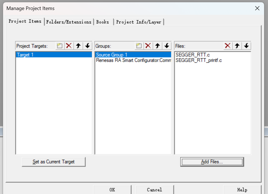Move project target up
This screenshot has width=268, height=194.
pyautogui.click(x=78, y=46)
